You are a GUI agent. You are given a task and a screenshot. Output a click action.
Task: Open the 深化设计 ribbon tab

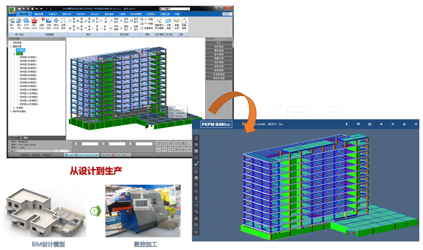tap(95, 14)
